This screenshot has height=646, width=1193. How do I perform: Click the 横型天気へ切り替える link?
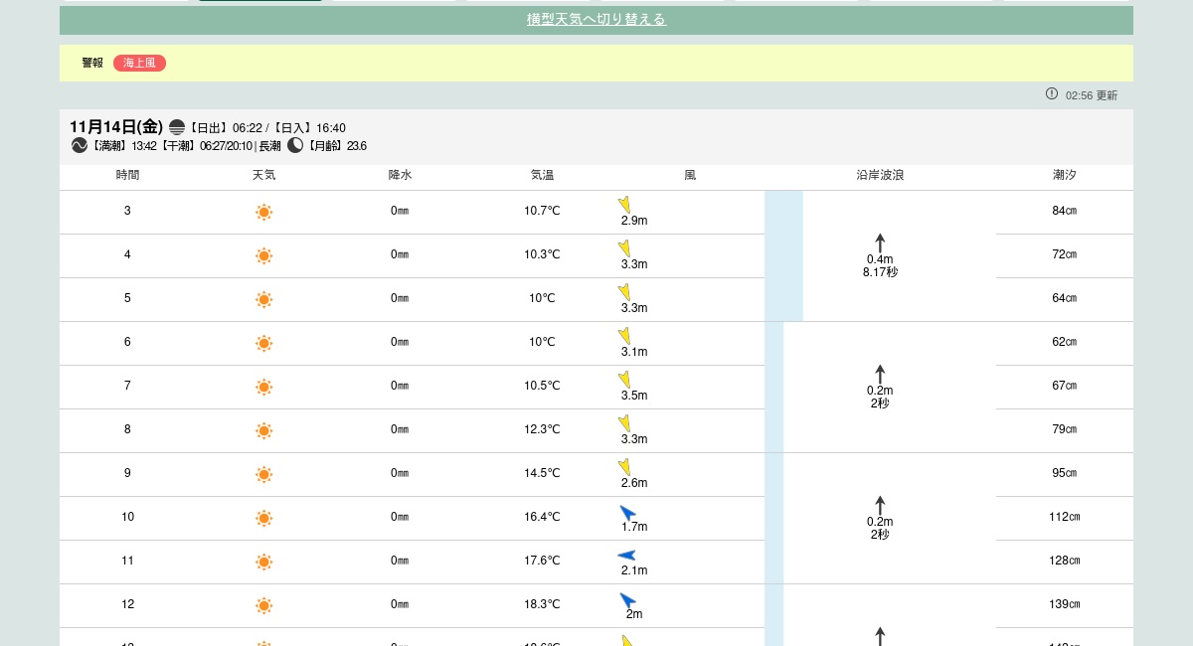(x=596, y=20)
